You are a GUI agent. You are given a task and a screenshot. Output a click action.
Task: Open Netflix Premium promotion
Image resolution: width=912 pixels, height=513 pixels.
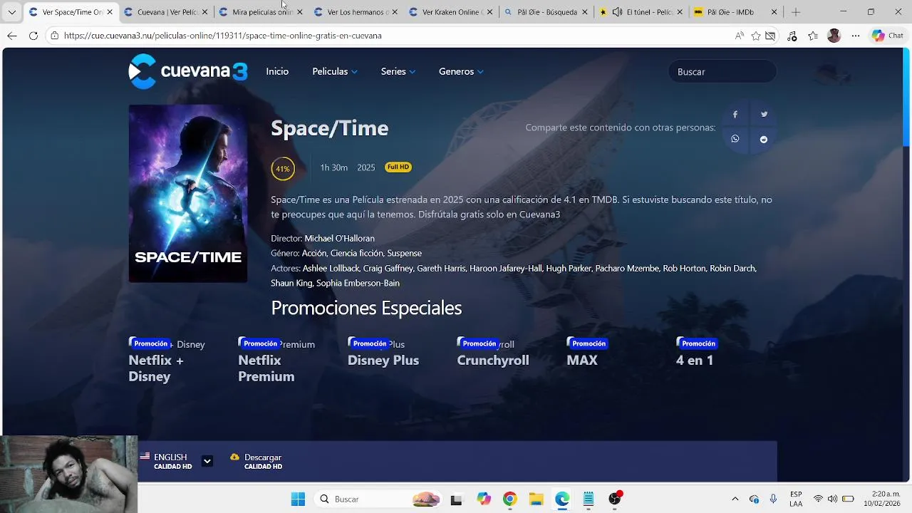(x=276, y=361)
